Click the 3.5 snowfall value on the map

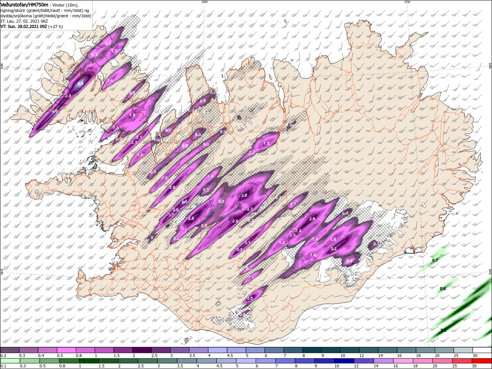point(250,298)
